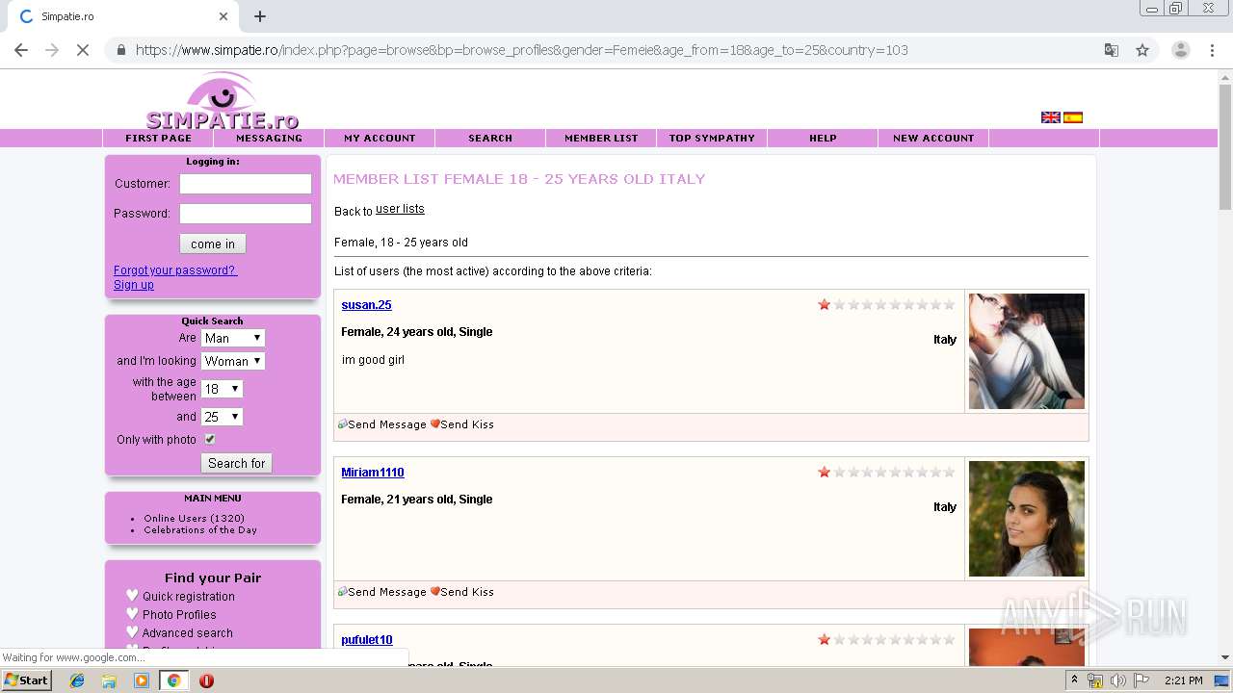This screenshot has width=1233, height=693.
Task: Open Google Translate icon in address bar
Action: pos(1112,50)
